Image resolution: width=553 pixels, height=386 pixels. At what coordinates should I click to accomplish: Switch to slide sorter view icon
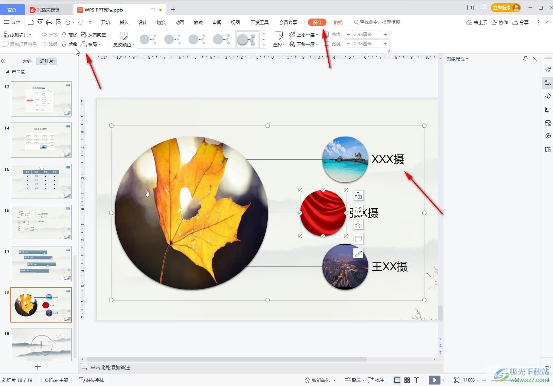(x=407, y=380)
